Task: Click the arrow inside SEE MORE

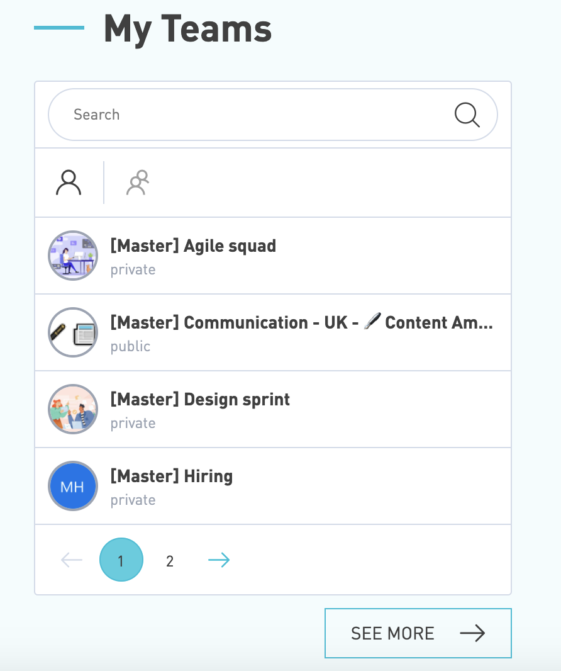Action: (x=472, y=633)
